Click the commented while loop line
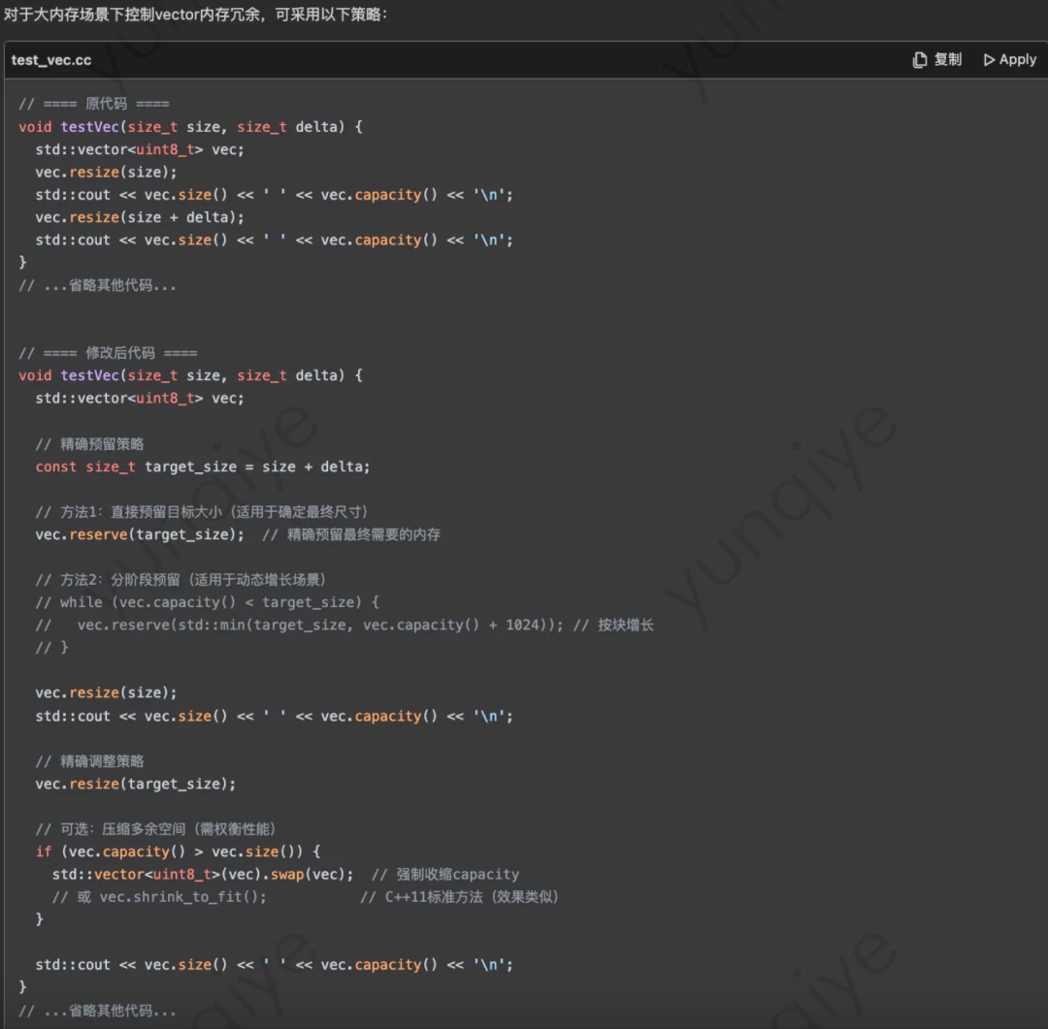Image resolution: width=1048 pixels, height=1029 pixels. point(208,602)
